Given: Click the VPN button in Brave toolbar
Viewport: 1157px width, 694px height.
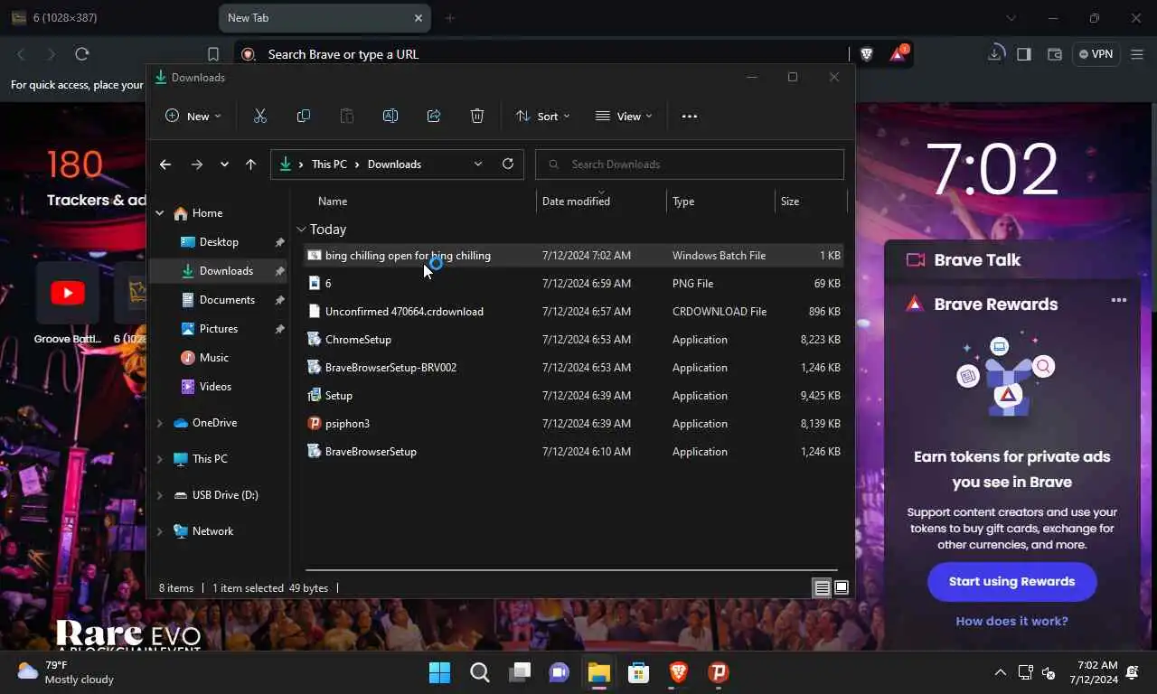Looking at the screenshot, I should [1096, 54].
